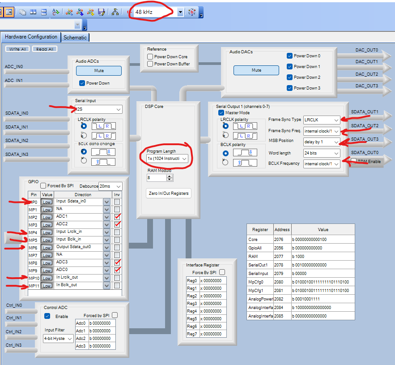Image resolution: width=395 pixels, height=365 pixels.
Task: Open the Input Filter 4-bit Hysteresis dropdown
Action: coord(70,339)
